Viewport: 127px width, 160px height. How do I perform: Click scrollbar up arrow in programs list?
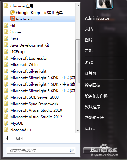click(x=78, y=6)
